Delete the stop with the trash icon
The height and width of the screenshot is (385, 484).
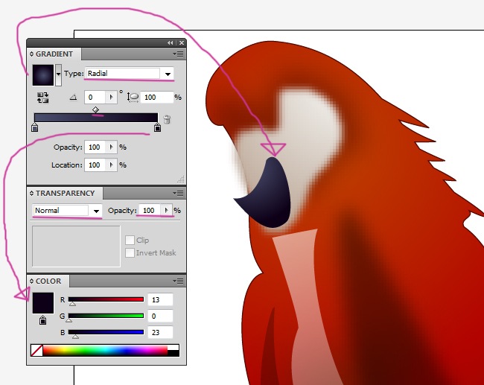click(x=168, y=119)
